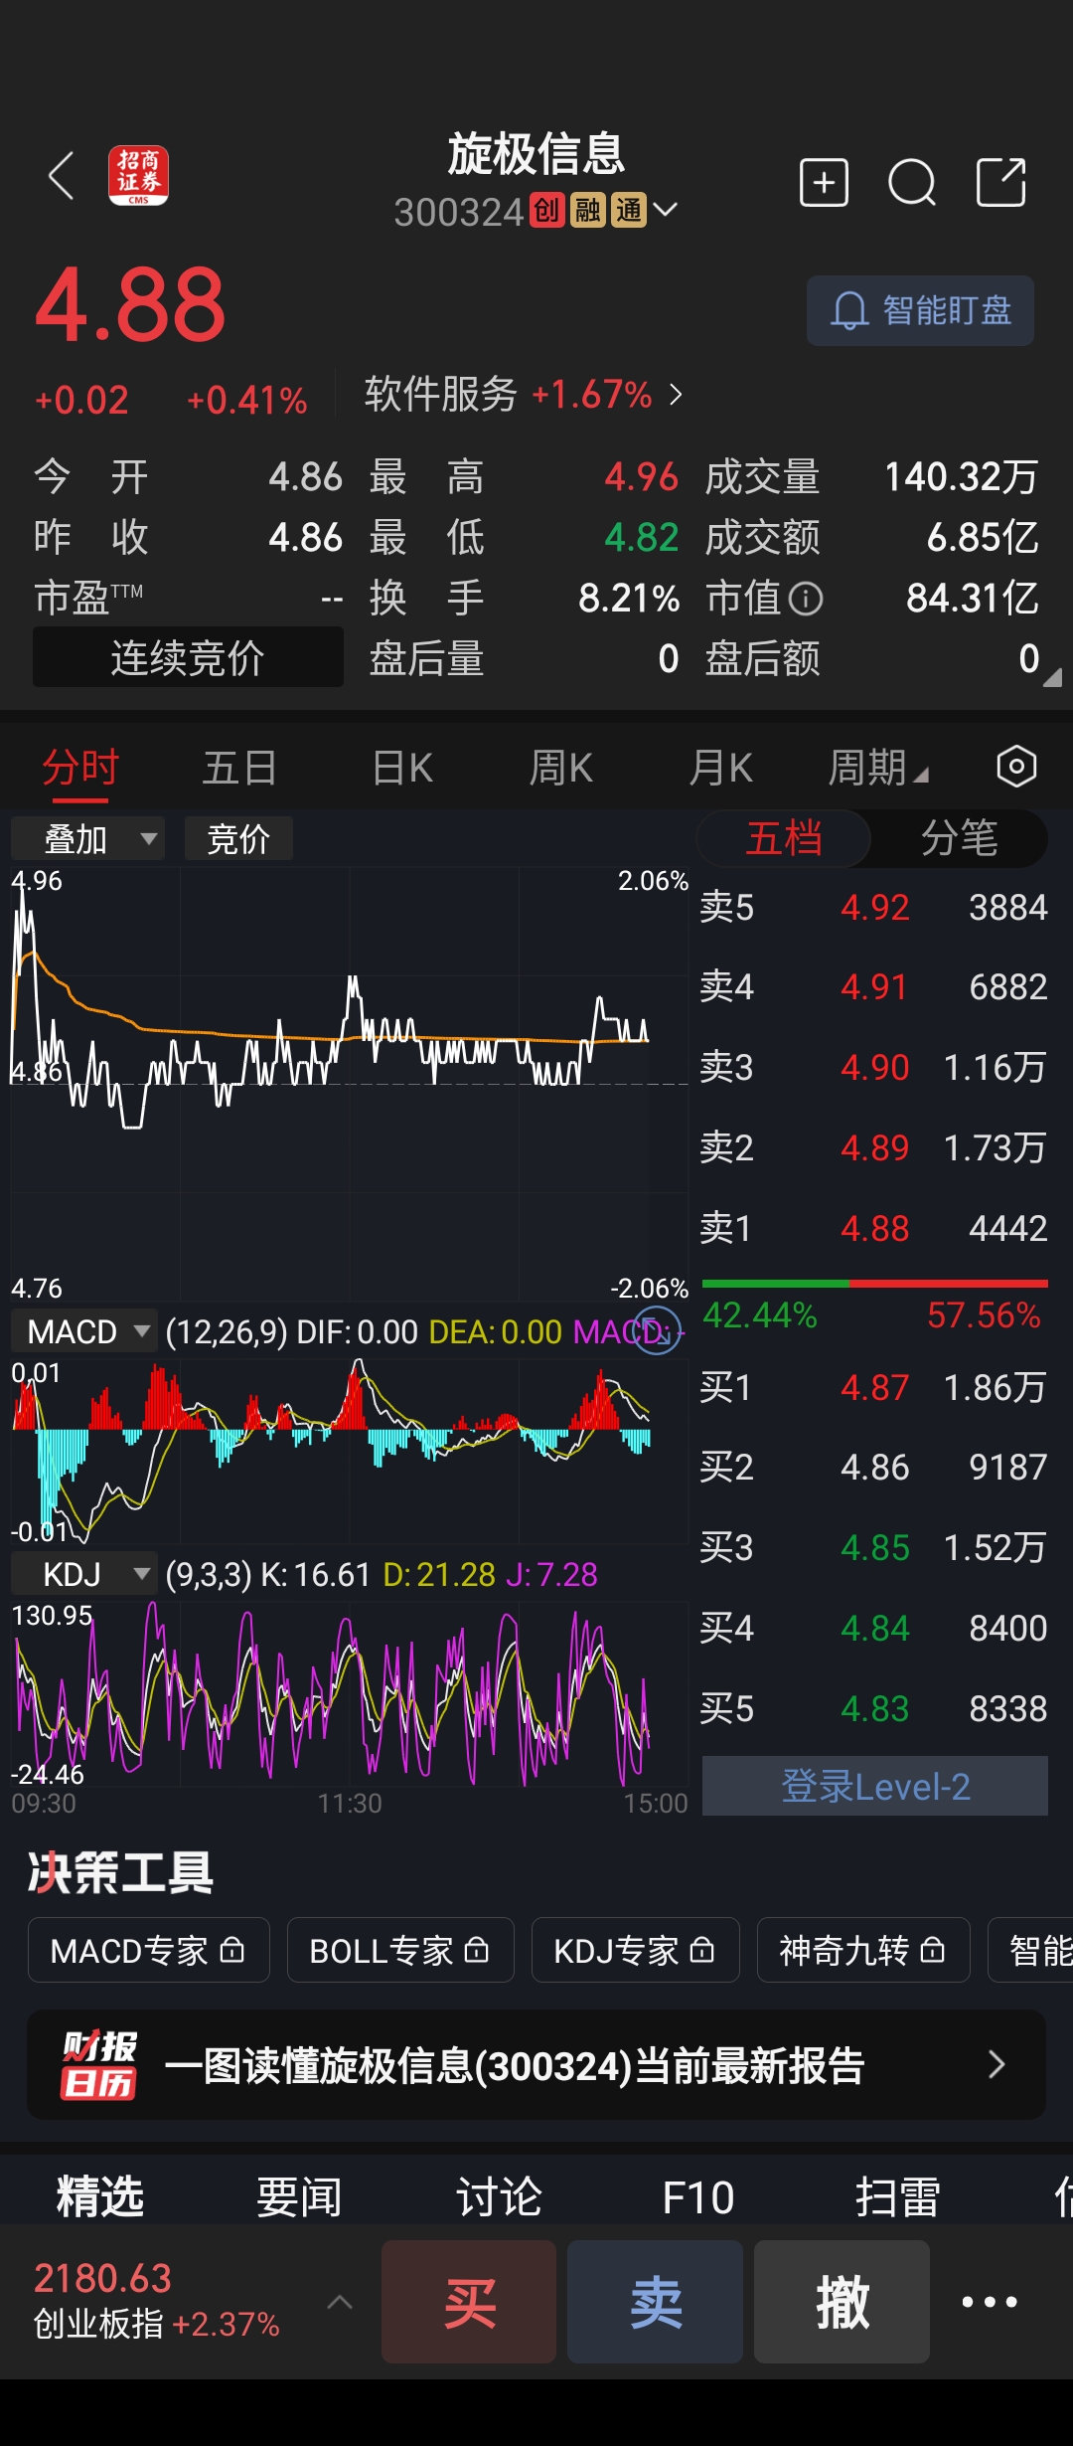Tap the MACD histogram chart
This screenshot has width=1073, height=2446.
click(349, 1450)
